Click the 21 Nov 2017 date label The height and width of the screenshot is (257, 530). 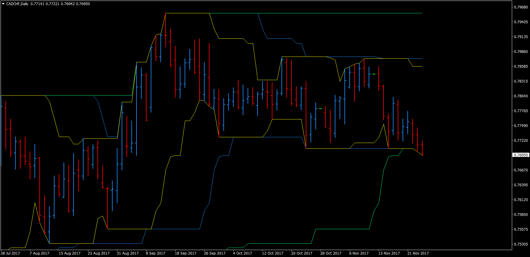point(418,253)
